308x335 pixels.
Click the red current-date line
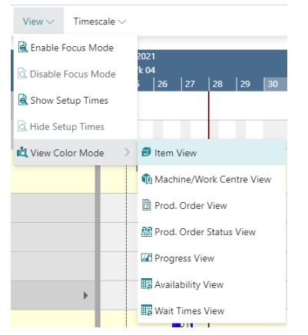tap(209, 115)
